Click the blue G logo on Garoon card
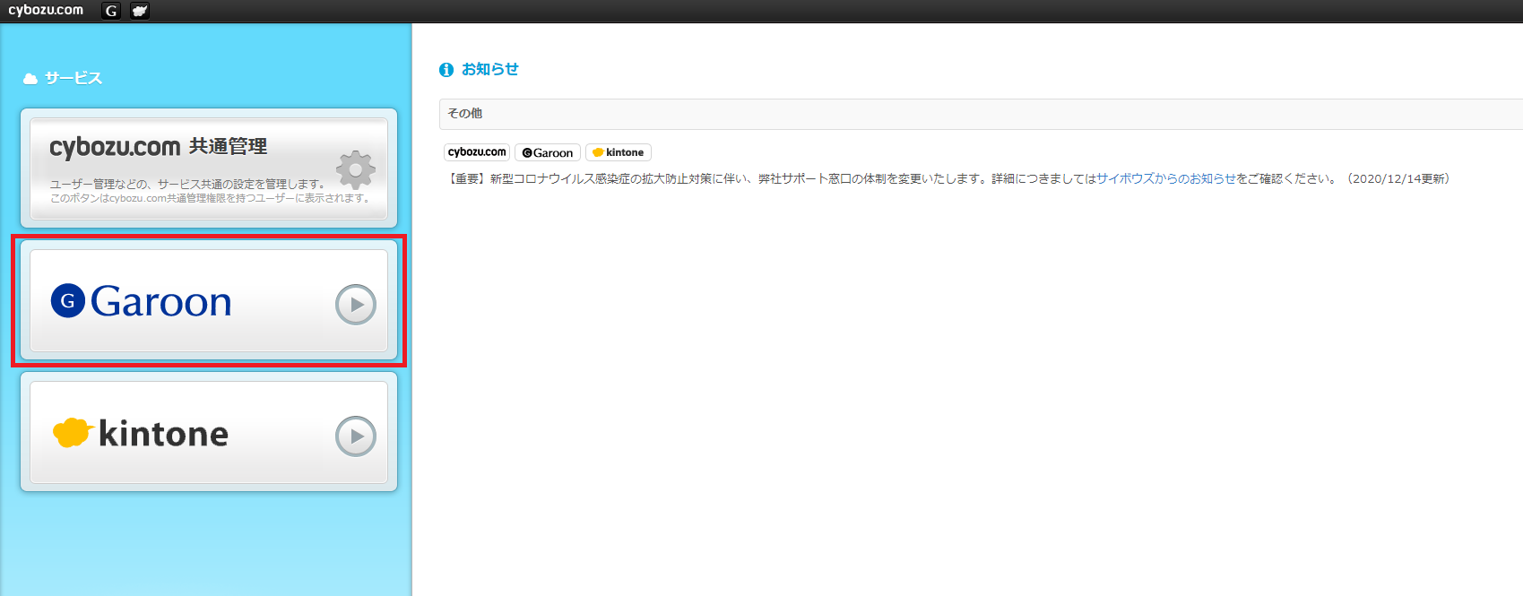 pyautogui.click(x=68, y=300)
